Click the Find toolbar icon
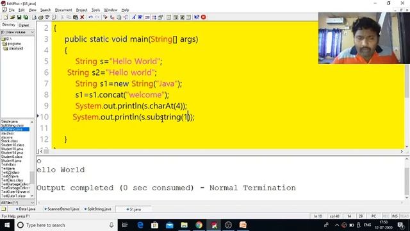410x231 pixels. [105, 17]
